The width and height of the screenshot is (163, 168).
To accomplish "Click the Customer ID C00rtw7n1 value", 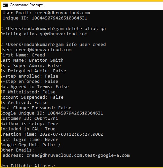I will pos(46,118).
